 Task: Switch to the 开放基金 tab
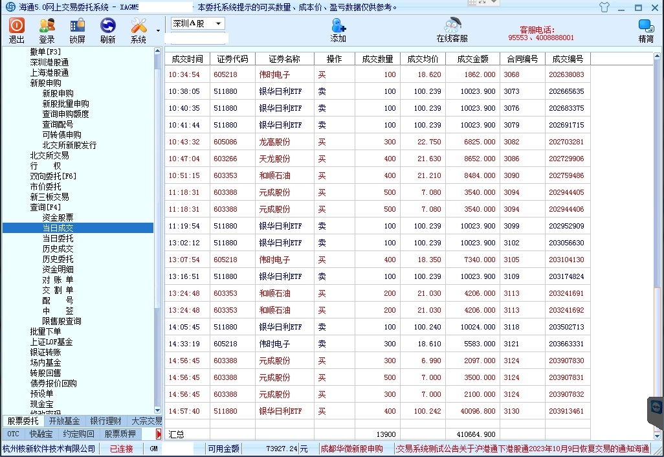pyautogui.click(x=64, y=421)
